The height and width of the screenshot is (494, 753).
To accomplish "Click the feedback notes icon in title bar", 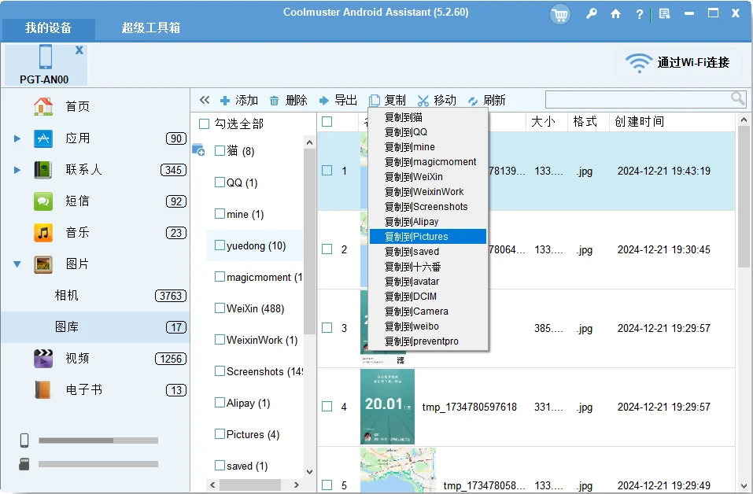I will click(x=665, y=14).
